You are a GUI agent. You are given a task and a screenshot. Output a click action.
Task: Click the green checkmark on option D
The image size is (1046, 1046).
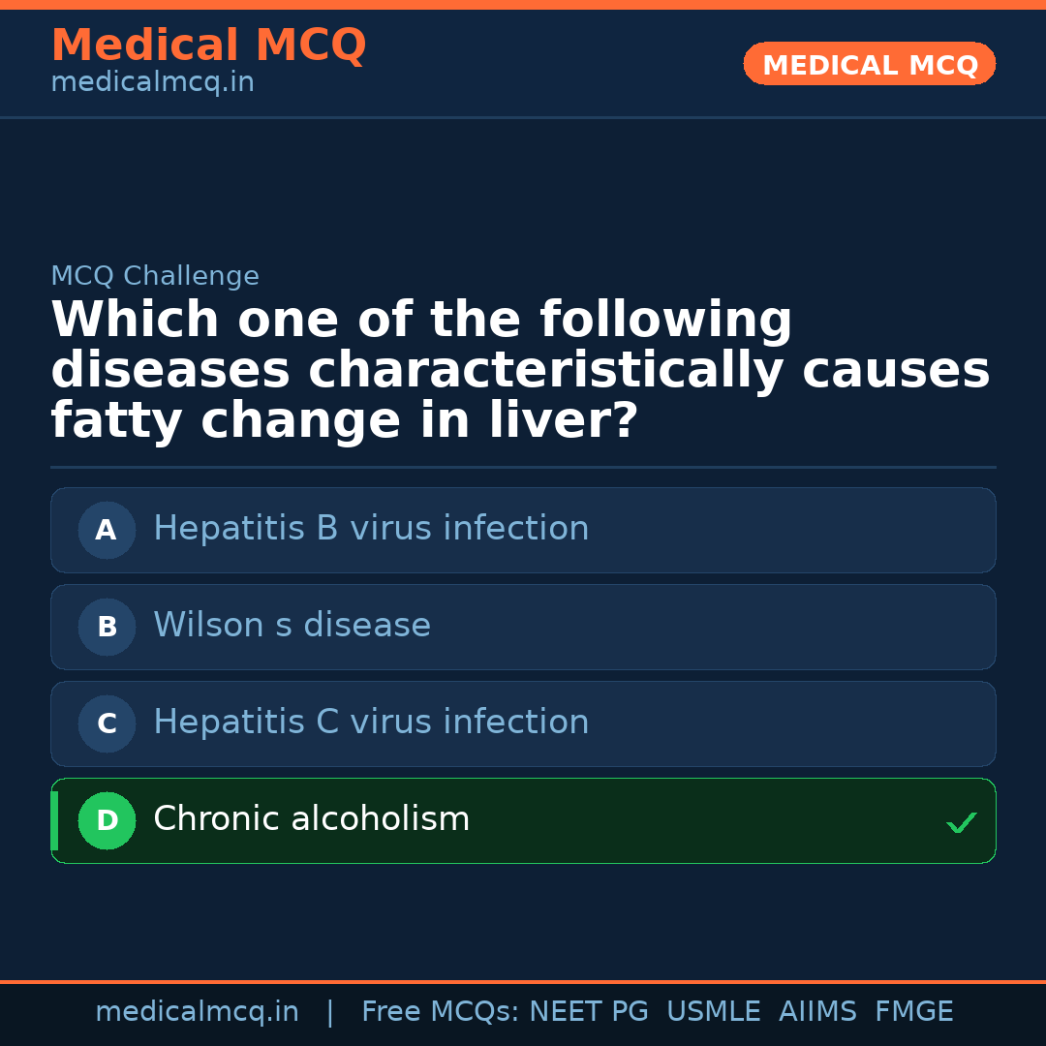[961, 823]
